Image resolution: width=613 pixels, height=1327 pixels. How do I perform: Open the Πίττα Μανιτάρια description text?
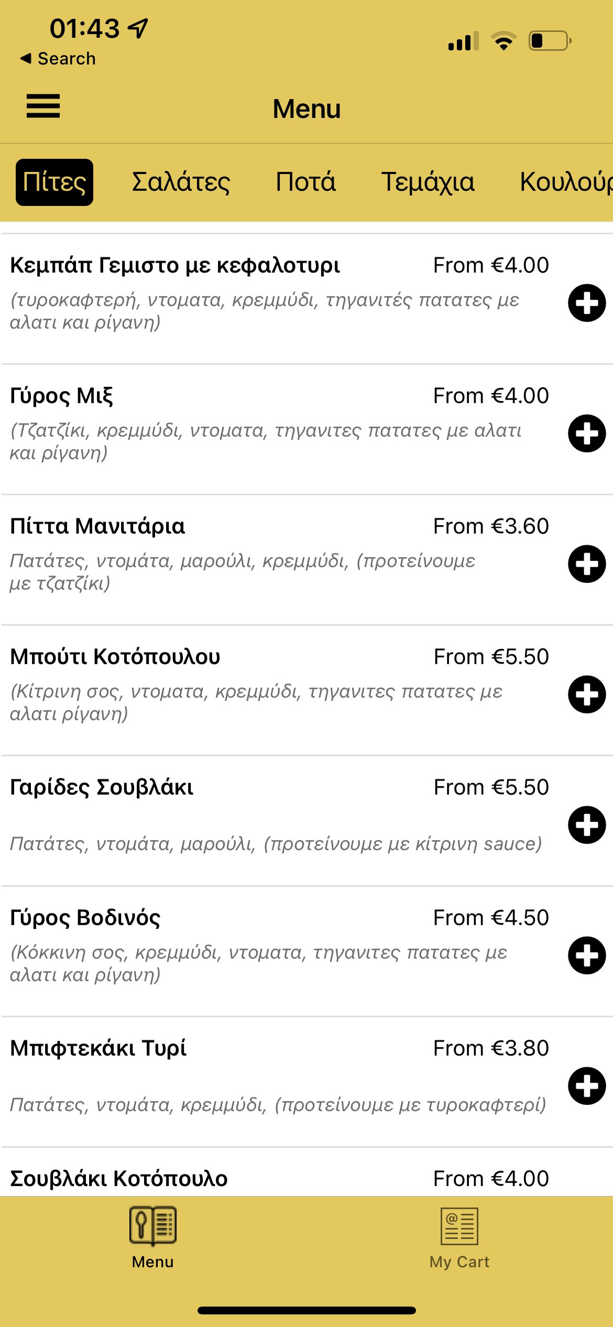click(242, 572)
